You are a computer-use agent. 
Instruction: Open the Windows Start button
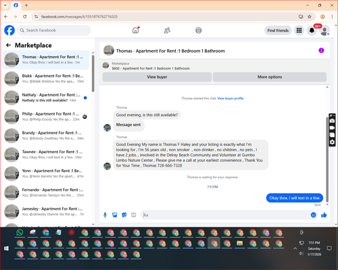coord(6,248)
